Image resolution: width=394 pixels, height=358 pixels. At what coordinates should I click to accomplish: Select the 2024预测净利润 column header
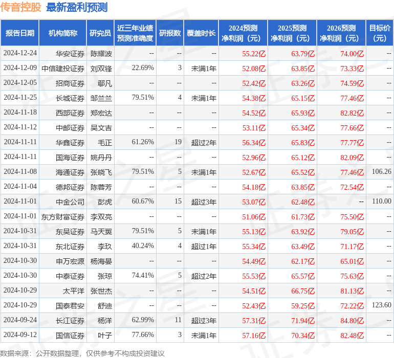[243, 33]
